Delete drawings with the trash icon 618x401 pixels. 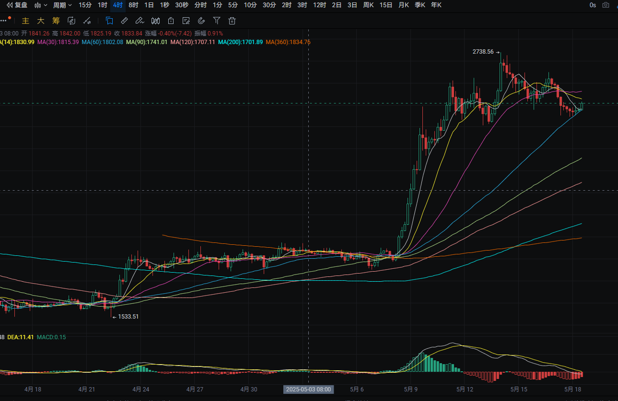[x=232, y=21]
